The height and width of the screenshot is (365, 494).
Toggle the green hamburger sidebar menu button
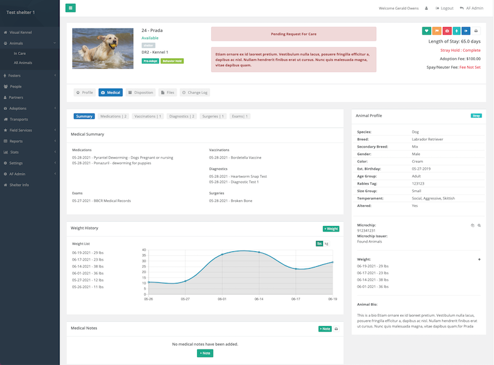pyautogui.click(x=70, y=8)
